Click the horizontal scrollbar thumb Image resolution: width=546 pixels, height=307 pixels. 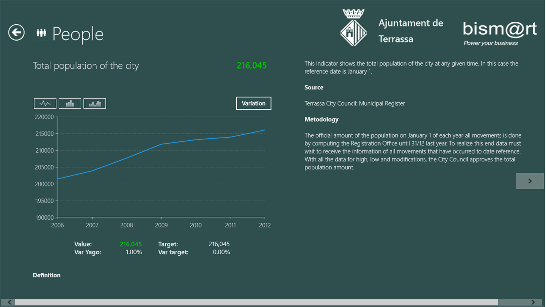[x=256, y=302]
